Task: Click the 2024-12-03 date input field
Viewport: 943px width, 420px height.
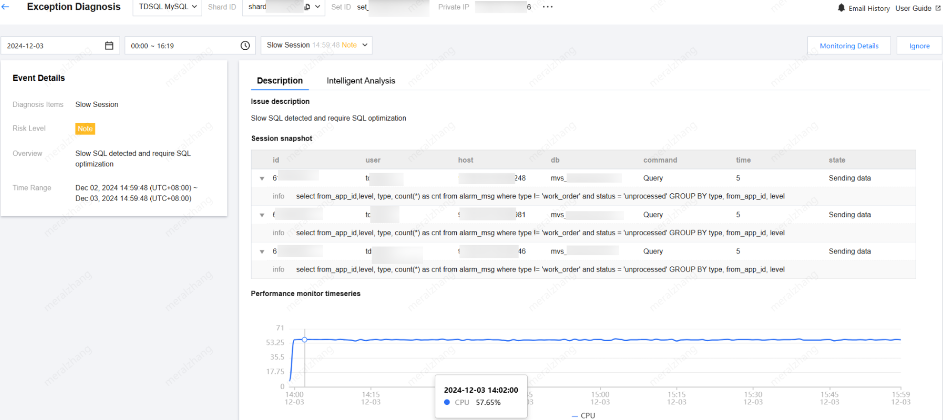Action: [x=60, y=45]
